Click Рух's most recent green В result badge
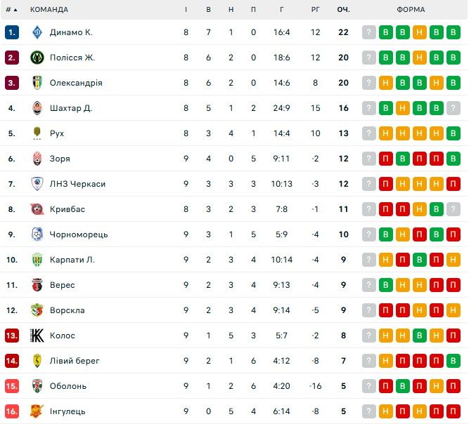The image size is (476, 424). click(x=454, y=133)
